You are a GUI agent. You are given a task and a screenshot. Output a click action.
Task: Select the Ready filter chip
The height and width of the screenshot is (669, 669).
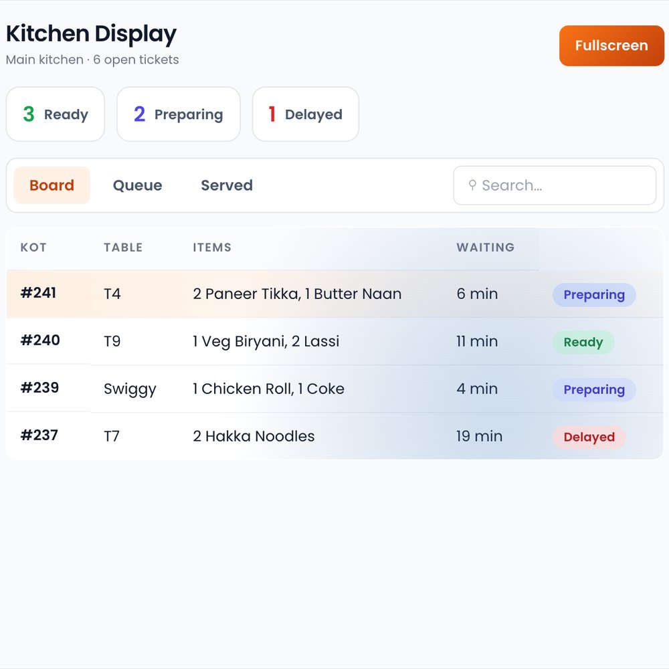56,114
